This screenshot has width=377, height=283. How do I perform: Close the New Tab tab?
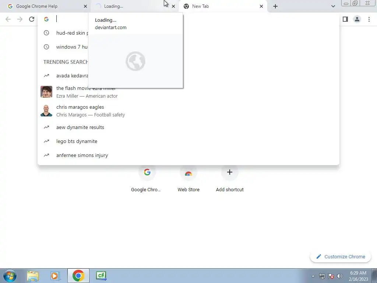pyautogui.click(x=261, y=6)
